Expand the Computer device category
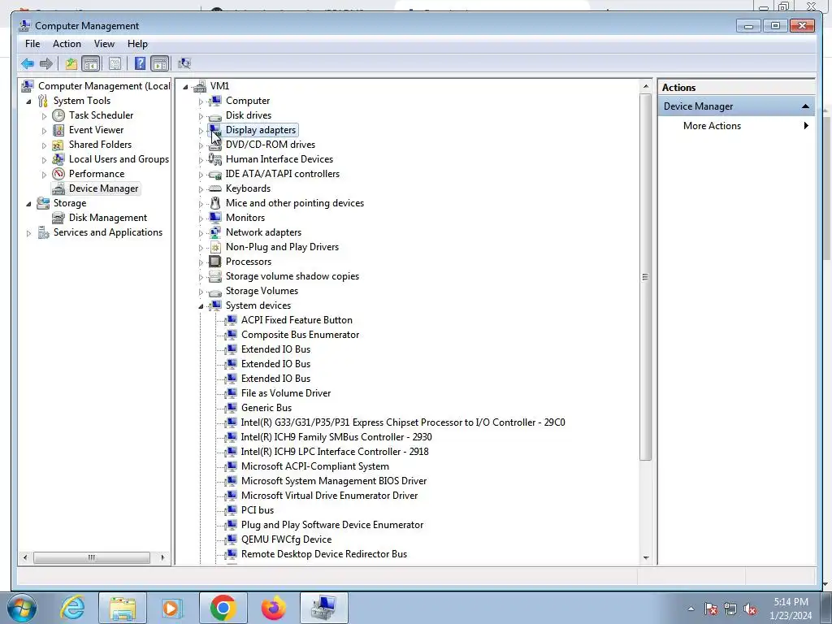This screenshot has height=624, width=832. point(201,102)
